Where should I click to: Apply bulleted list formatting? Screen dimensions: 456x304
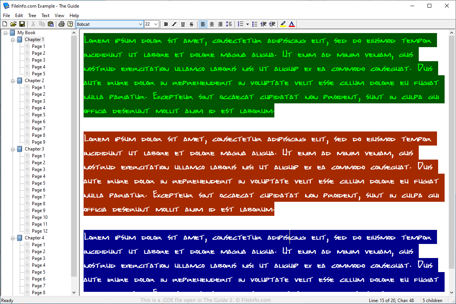(x=255, y=24)
